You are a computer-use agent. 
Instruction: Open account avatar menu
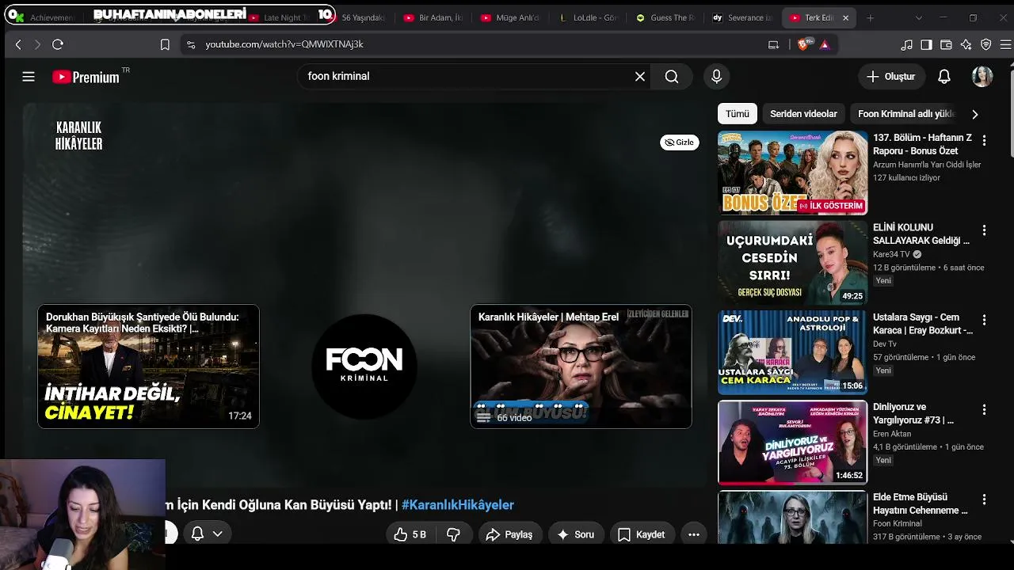[x=982, y=77]
